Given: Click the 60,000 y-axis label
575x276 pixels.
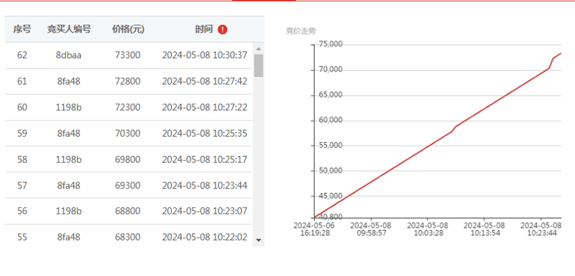Looking at the screenshot, I should point(321,120).
